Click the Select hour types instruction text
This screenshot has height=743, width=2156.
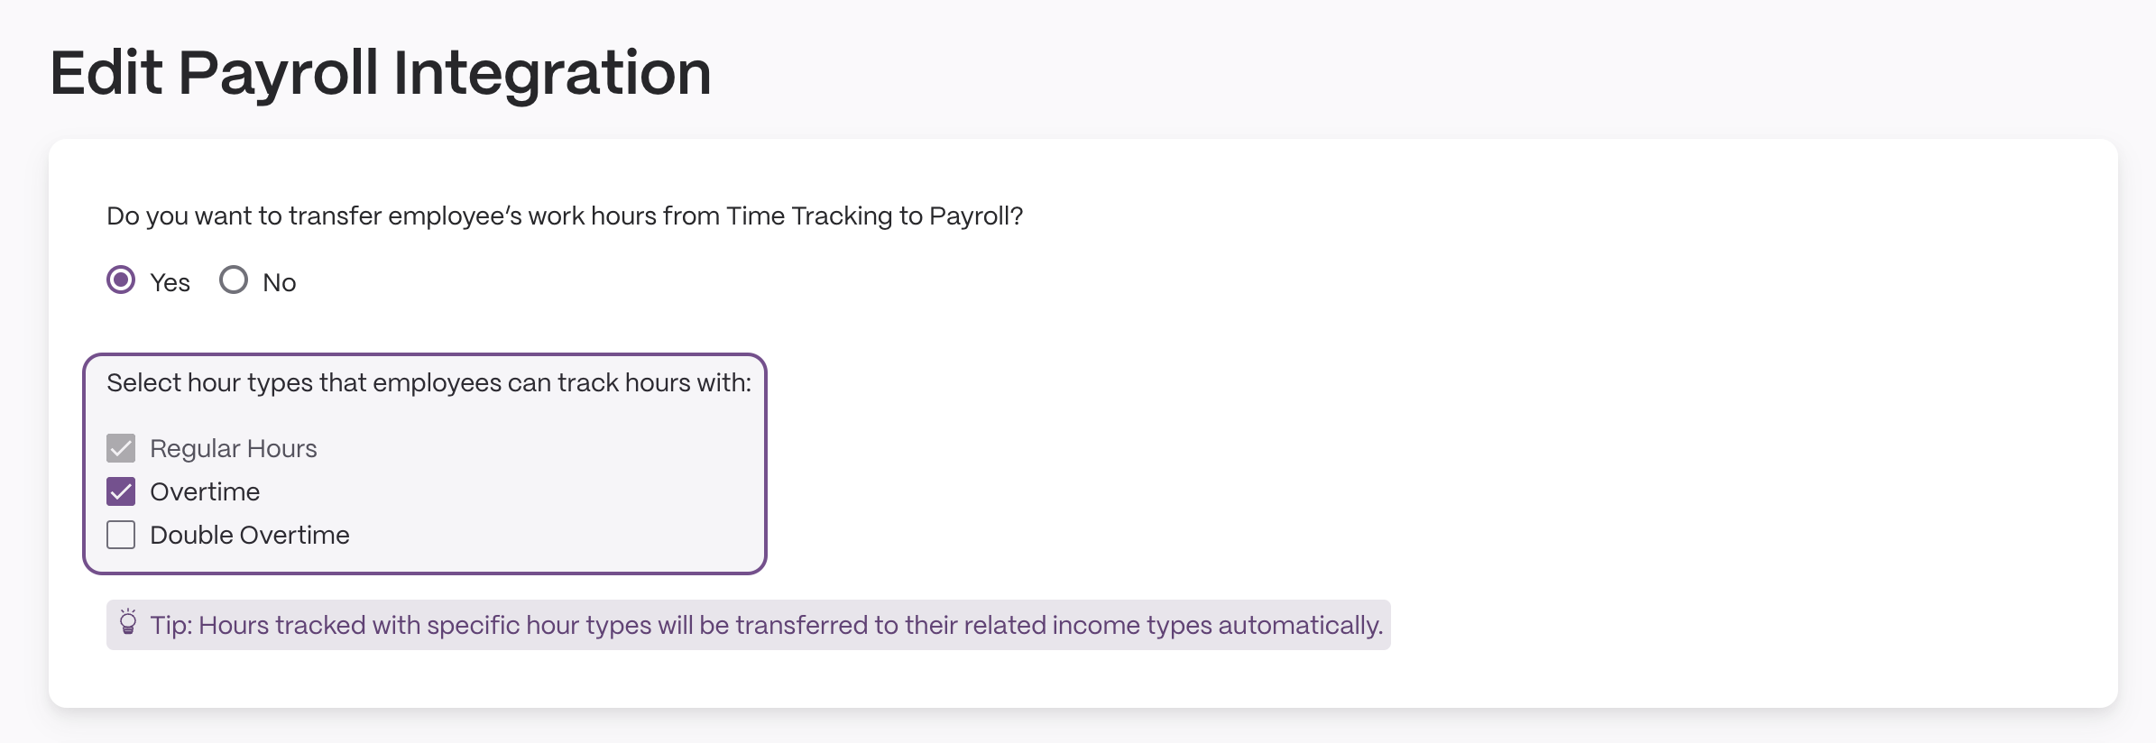coord(429,383)
